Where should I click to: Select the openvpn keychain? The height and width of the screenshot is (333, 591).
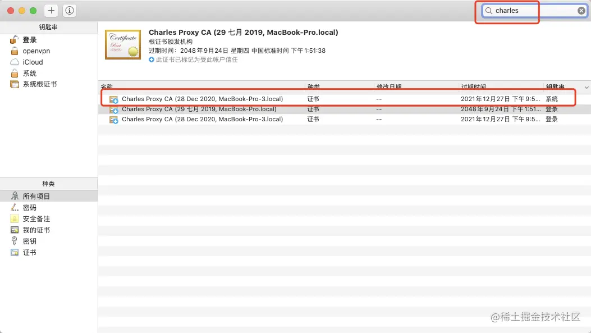pyautogui.click(x=49, y=51)
